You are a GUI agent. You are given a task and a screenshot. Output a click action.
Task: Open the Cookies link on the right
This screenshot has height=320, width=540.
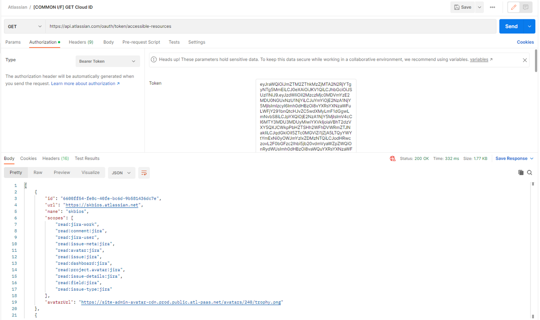(x=525, y=42)
